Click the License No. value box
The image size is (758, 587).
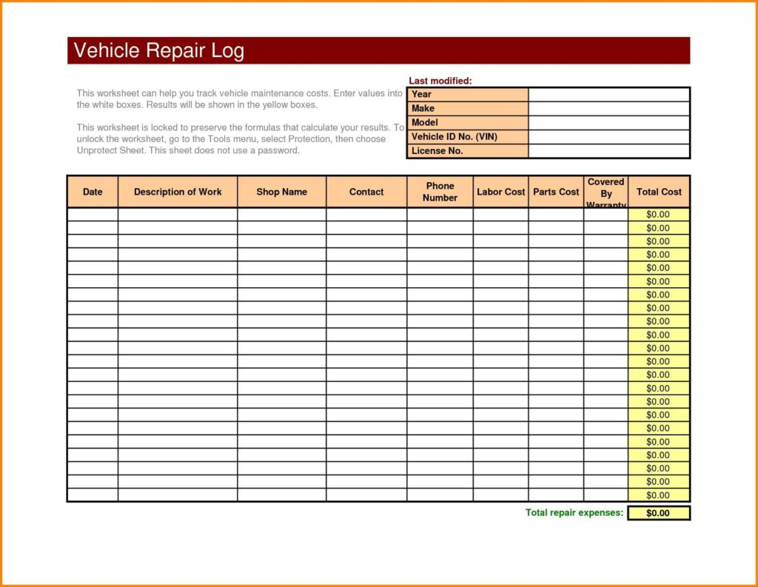(609, 151)
